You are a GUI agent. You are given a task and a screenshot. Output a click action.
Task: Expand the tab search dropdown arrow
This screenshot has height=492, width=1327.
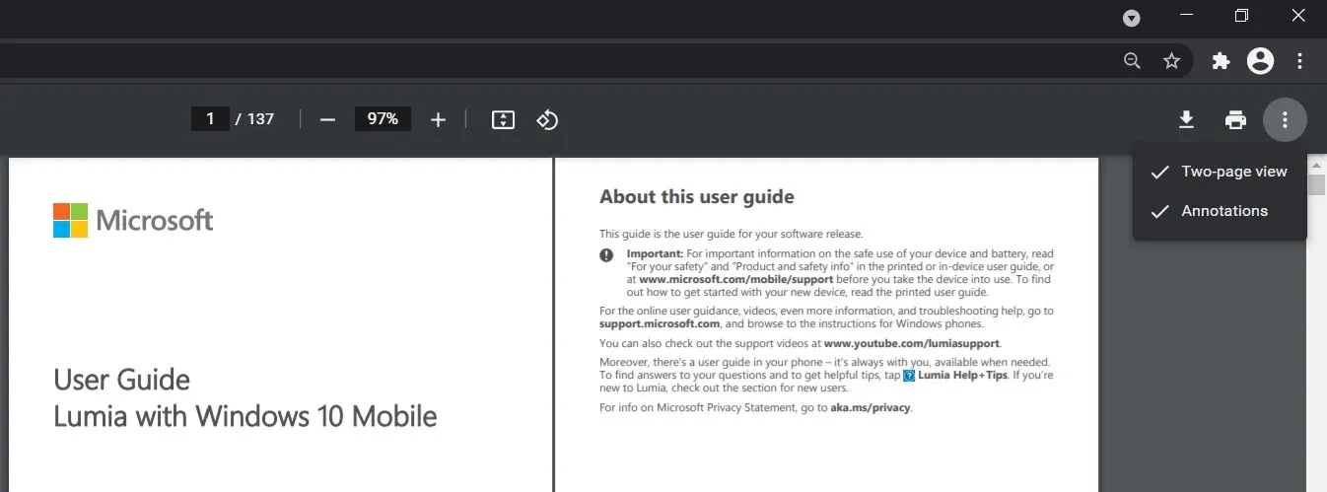(x=1133, y=18)
